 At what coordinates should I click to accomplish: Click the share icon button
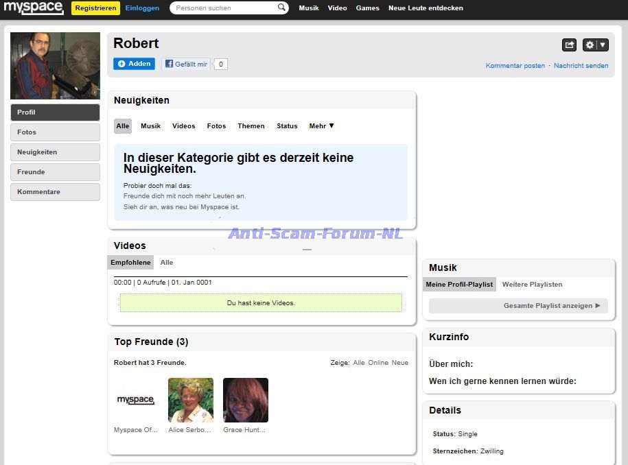coord(569,45)
